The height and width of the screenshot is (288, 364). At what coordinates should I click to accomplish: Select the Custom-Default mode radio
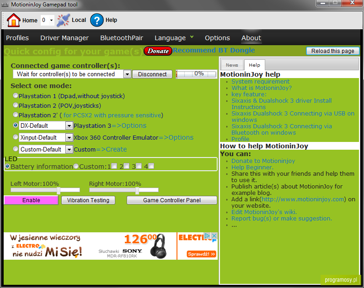click(16, 149)
